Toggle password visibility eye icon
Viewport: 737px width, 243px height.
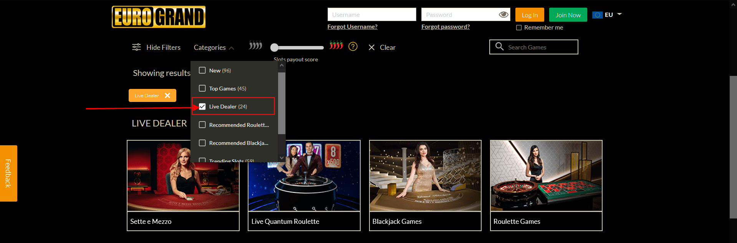click(503, 15)
